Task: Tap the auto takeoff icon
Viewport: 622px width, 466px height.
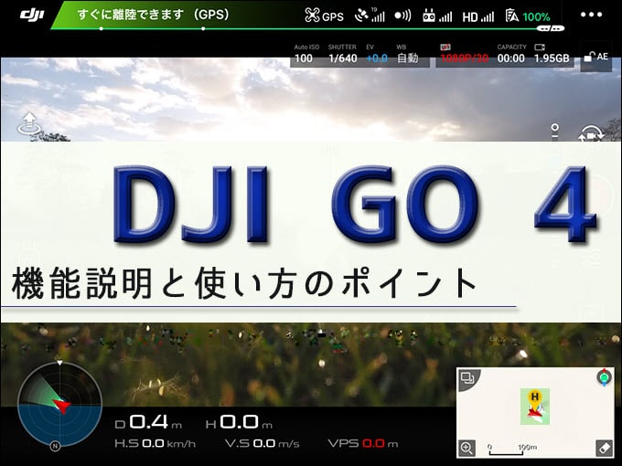Action: (x=29, y=123)
